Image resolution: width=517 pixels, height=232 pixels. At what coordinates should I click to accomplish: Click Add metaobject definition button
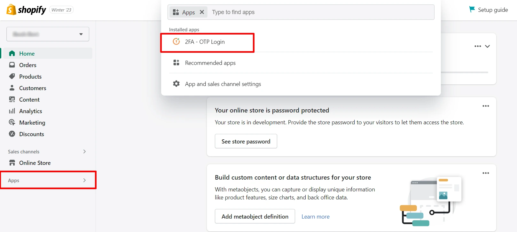click(255, 216)
